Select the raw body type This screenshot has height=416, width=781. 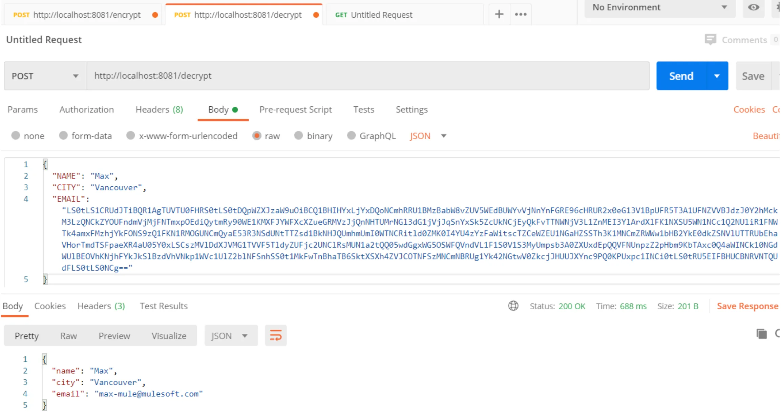click(x=257, y=136)
